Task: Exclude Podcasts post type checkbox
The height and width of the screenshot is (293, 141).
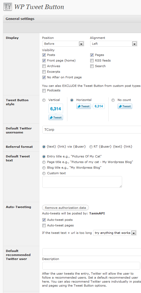Action: pyautogui.click(x=44, y=91)
